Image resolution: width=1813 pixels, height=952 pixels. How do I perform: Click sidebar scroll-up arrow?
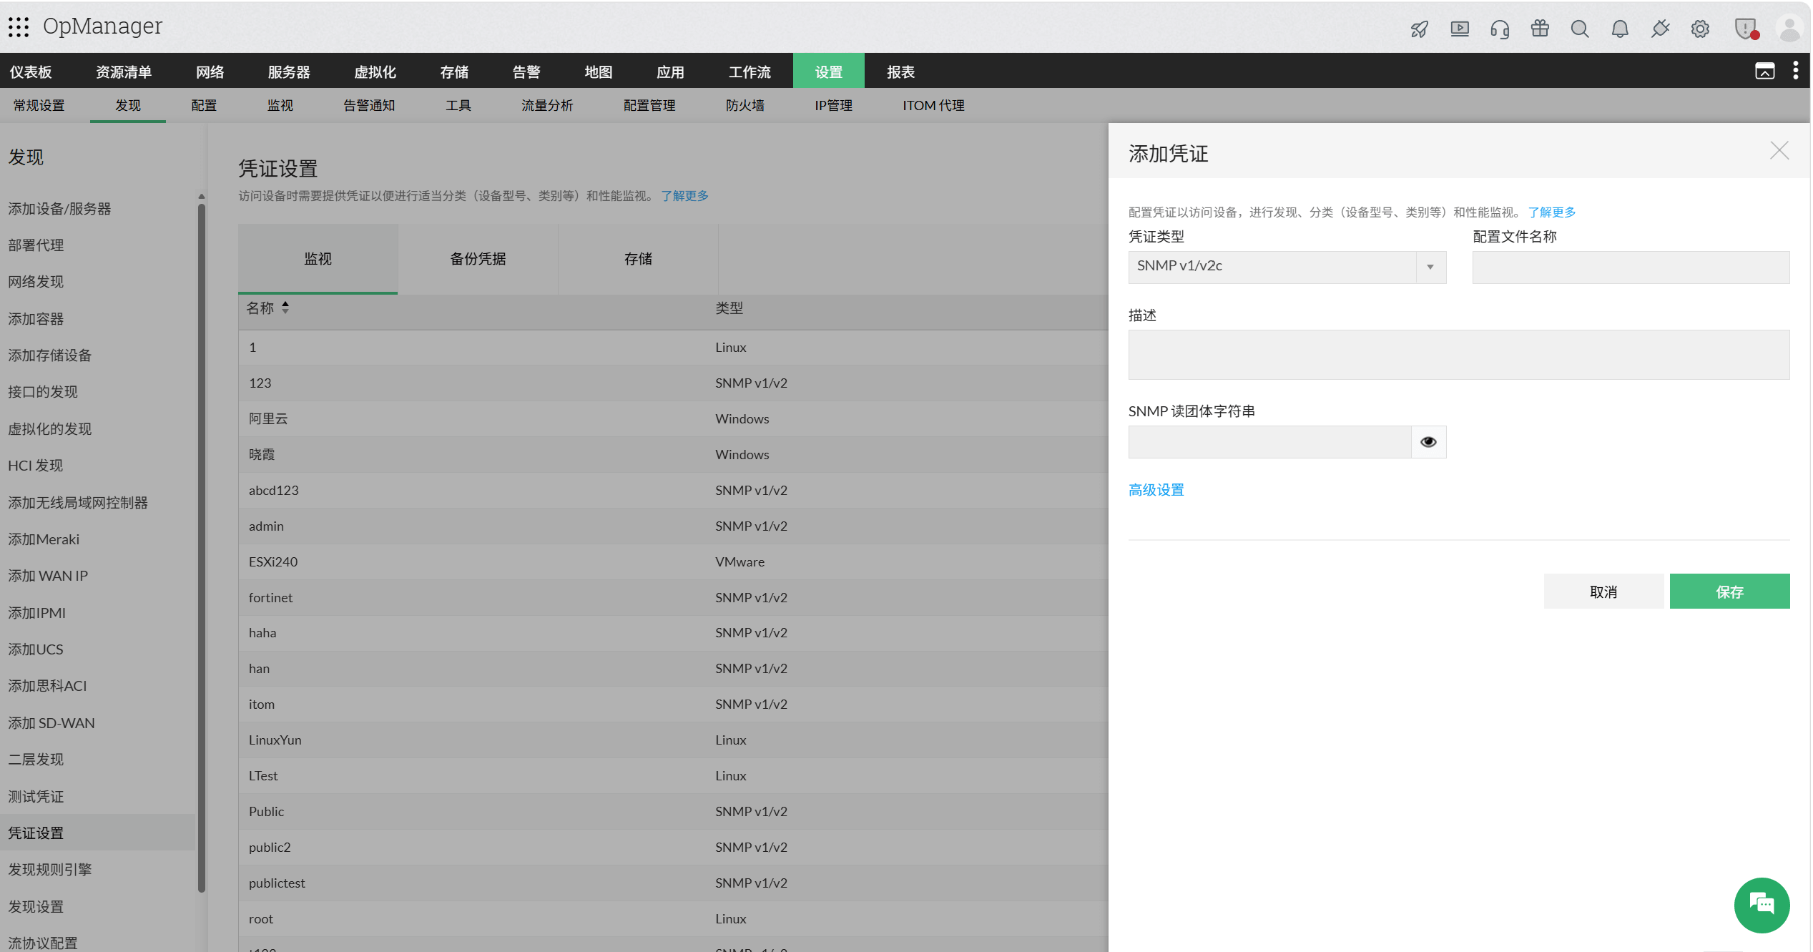[x=202, y=196]
